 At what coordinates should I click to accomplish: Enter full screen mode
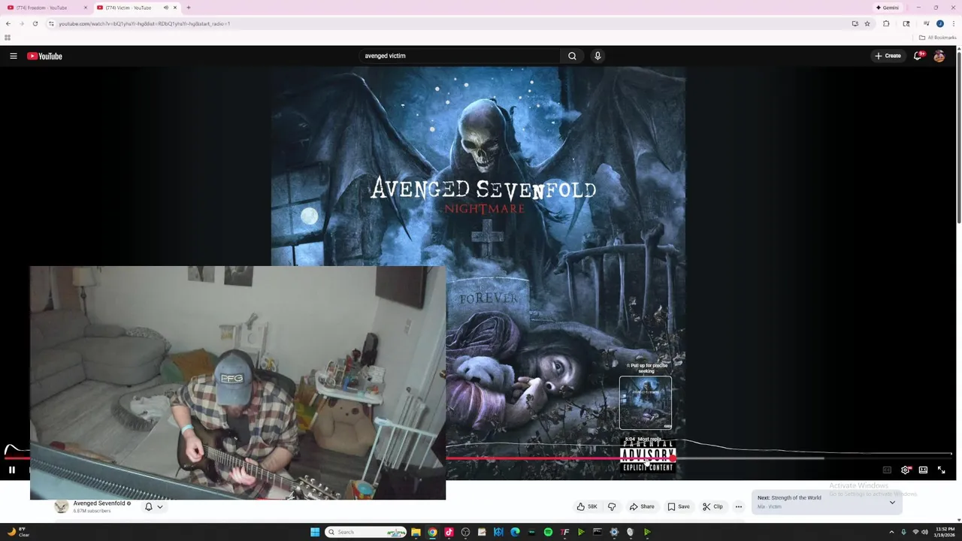(x=941, y=470)
